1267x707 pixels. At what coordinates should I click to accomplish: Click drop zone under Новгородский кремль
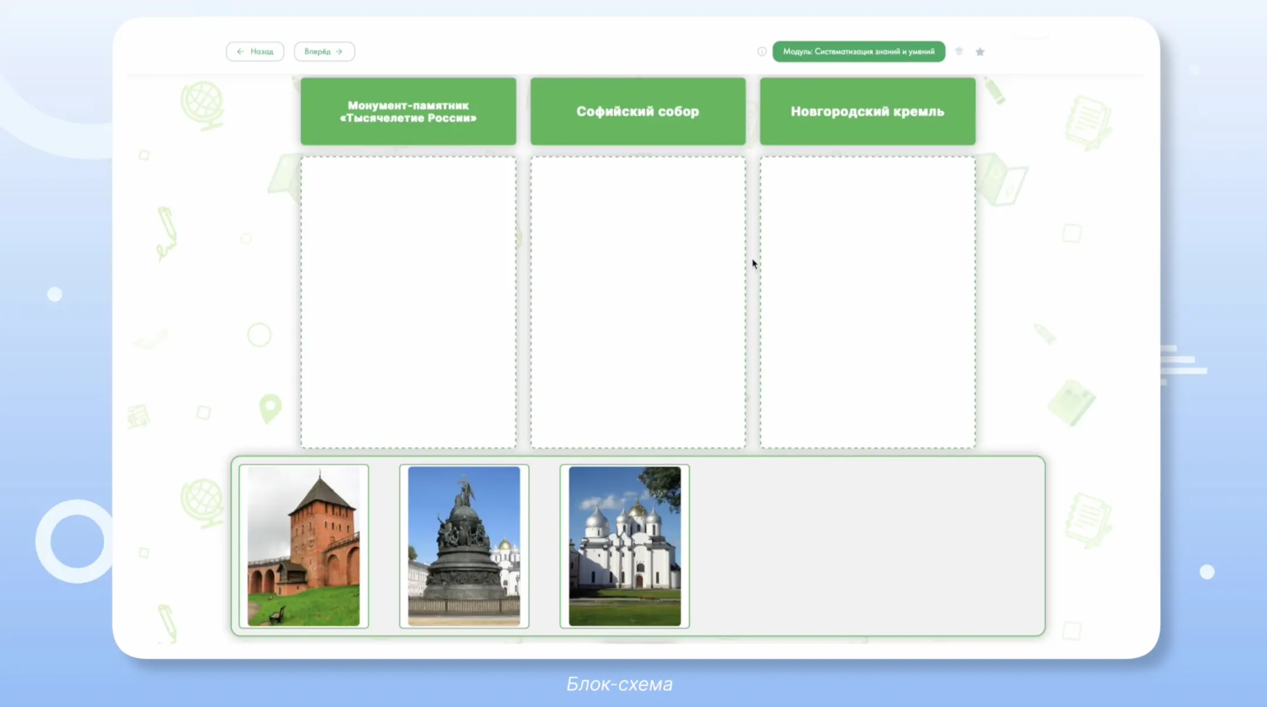pyautogui.click(x=867, y=302)
